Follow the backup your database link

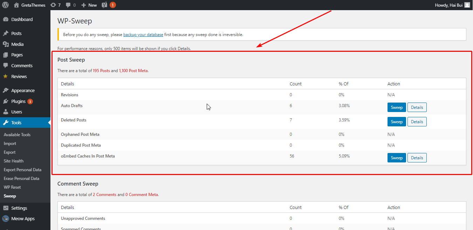click(x=143, y=35)
